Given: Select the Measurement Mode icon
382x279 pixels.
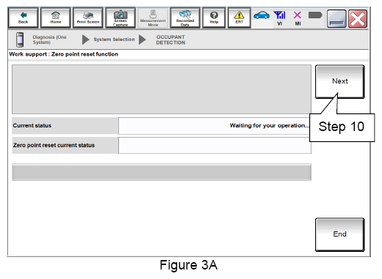Looking at the screenshot, I should [153, 18].
